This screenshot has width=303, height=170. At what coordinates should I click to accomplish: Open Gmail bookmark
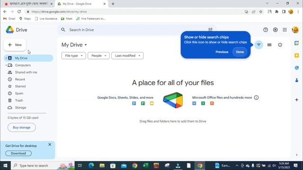coord(9,19)
